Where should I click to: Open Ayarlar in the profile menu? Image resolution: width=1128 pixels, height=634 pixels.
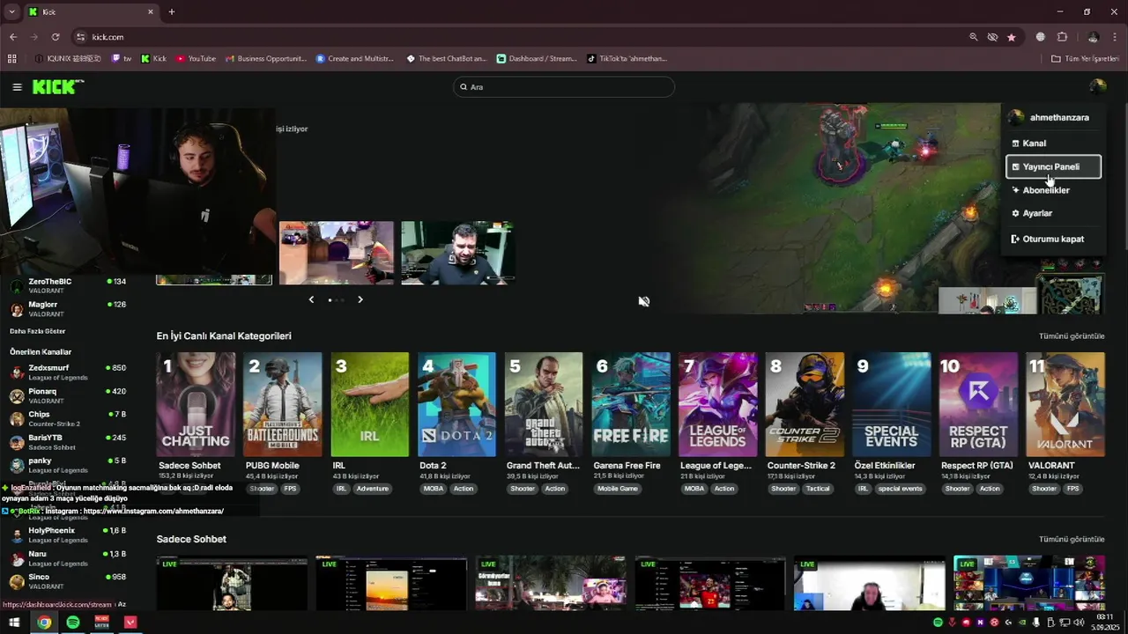[1053, 213]
